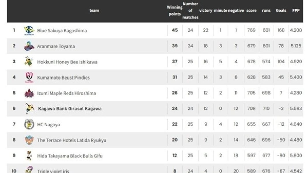The image size is (308, 173).
Task: Open the Aranmare Toyama team name link
Action: [x=56, y=46]
